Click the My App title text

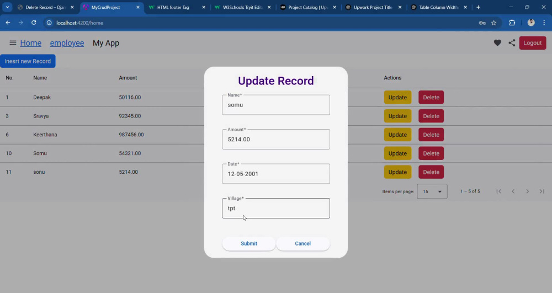pyautogui.click(x=106, y=43)
